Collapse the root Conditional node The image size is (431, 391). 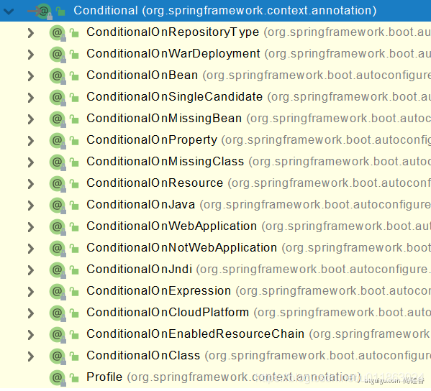point(9,11)
